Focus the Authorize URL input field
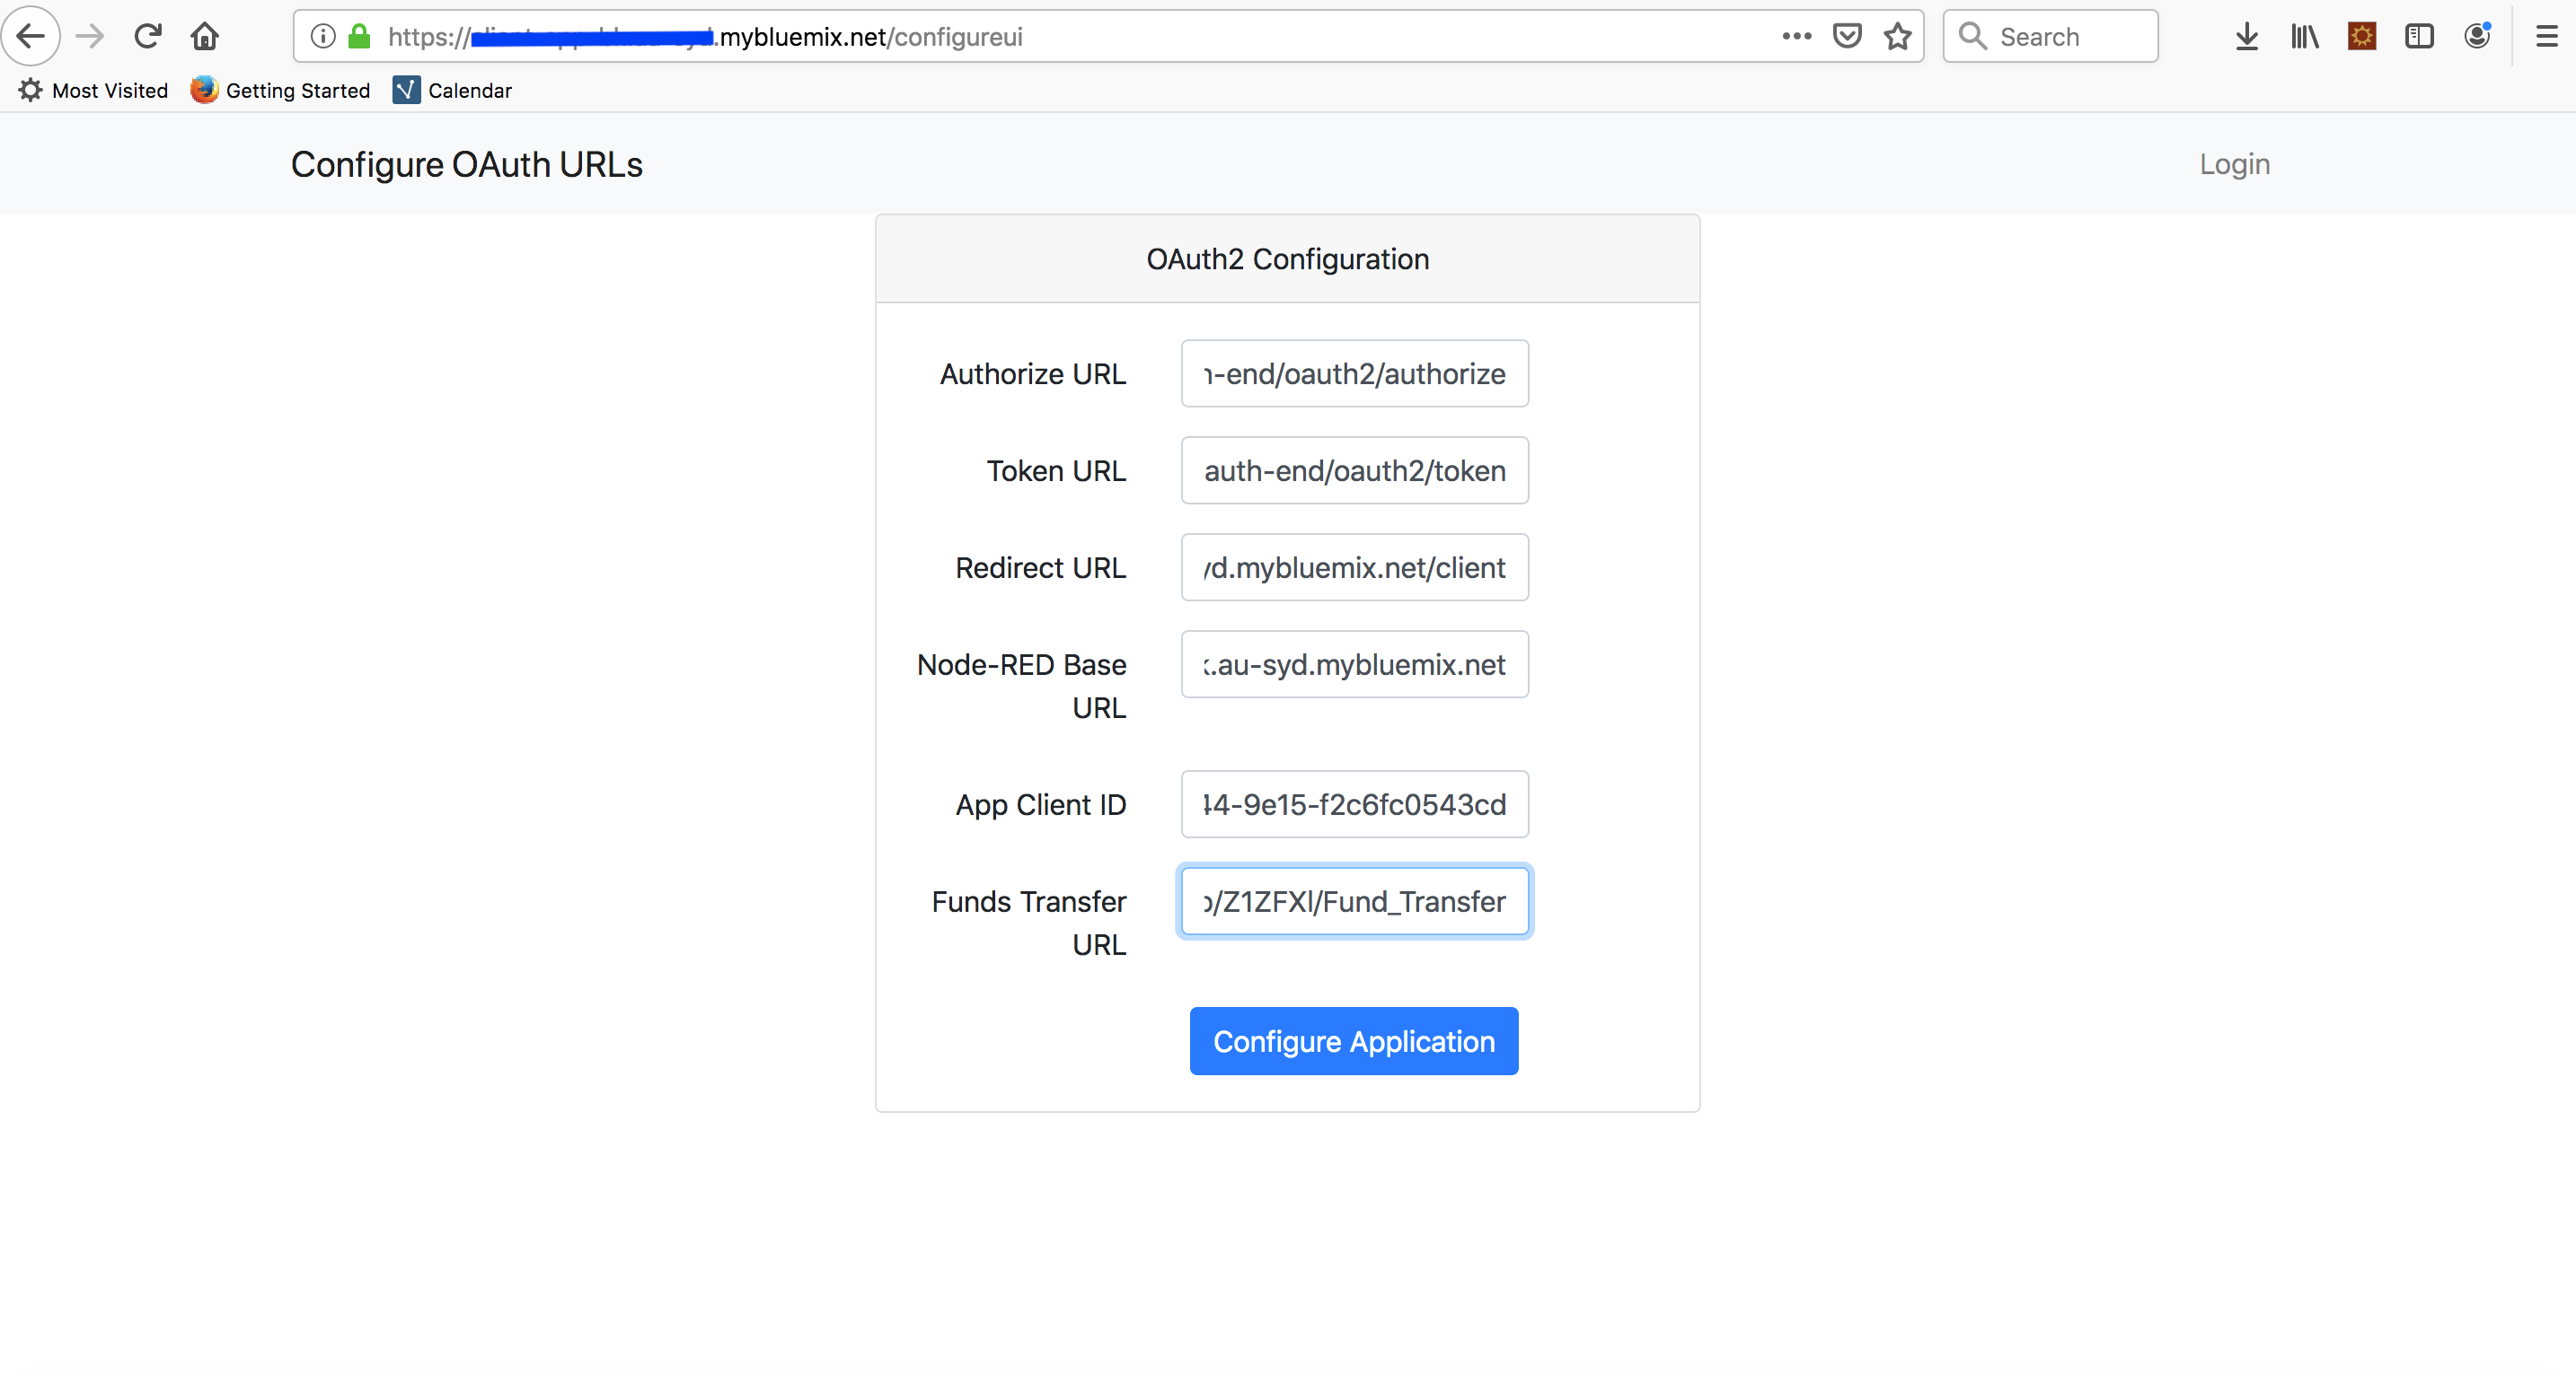Image resolution: width=2576 pixels, height=1375 pixels. click(x=1354, y=373)
